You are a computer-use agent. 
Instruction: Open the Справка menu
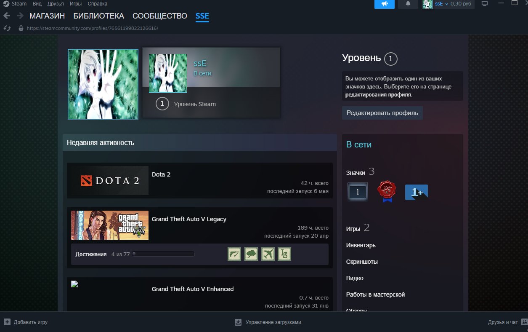pyautogui.click(x=98, y=4)
